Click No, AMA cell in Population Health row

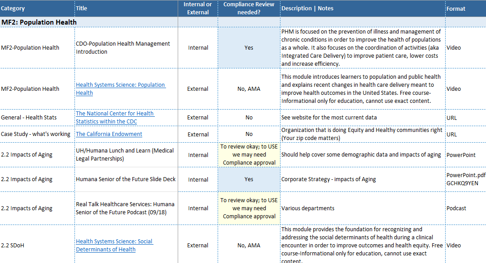(x=249, y=89)
